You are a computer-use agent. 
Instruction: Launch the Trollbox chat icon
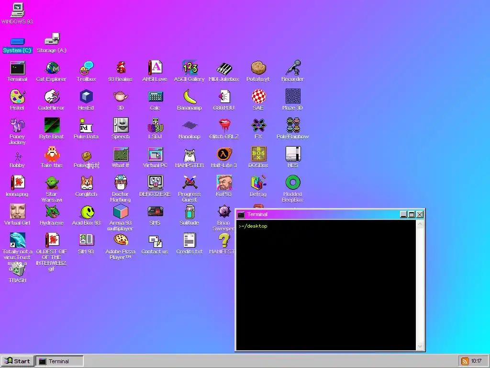coord(86,68)
